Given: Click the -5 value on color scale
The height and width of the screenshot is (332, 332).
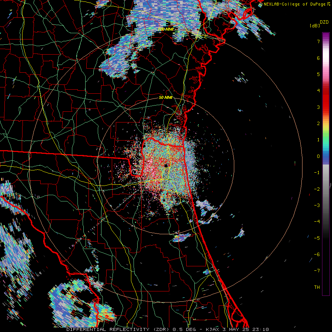Looking at the screenshot, I should click(x=317, y=238).
